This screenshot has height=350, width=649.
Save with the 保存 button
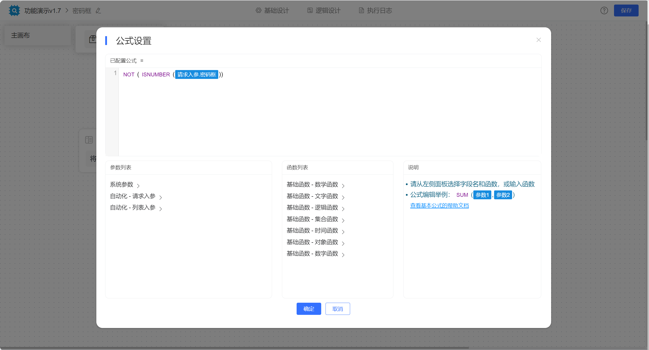point(626,11)
